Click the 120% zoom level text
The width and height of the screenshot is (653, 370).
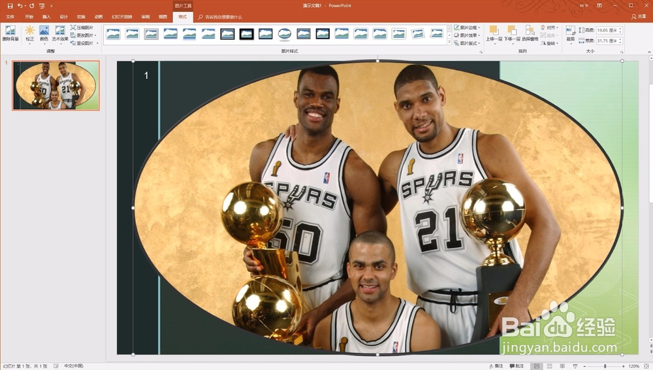point(634,366)
